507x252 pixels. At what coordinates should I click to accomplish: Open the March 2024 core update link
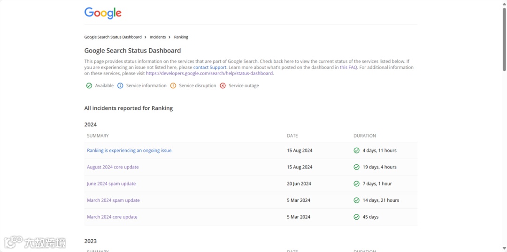[x=112, y=217]
